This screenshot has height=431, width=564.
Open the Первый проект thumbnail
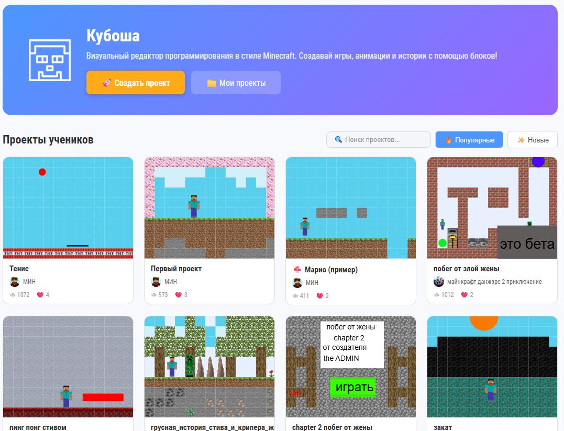[x=209, y=208]
